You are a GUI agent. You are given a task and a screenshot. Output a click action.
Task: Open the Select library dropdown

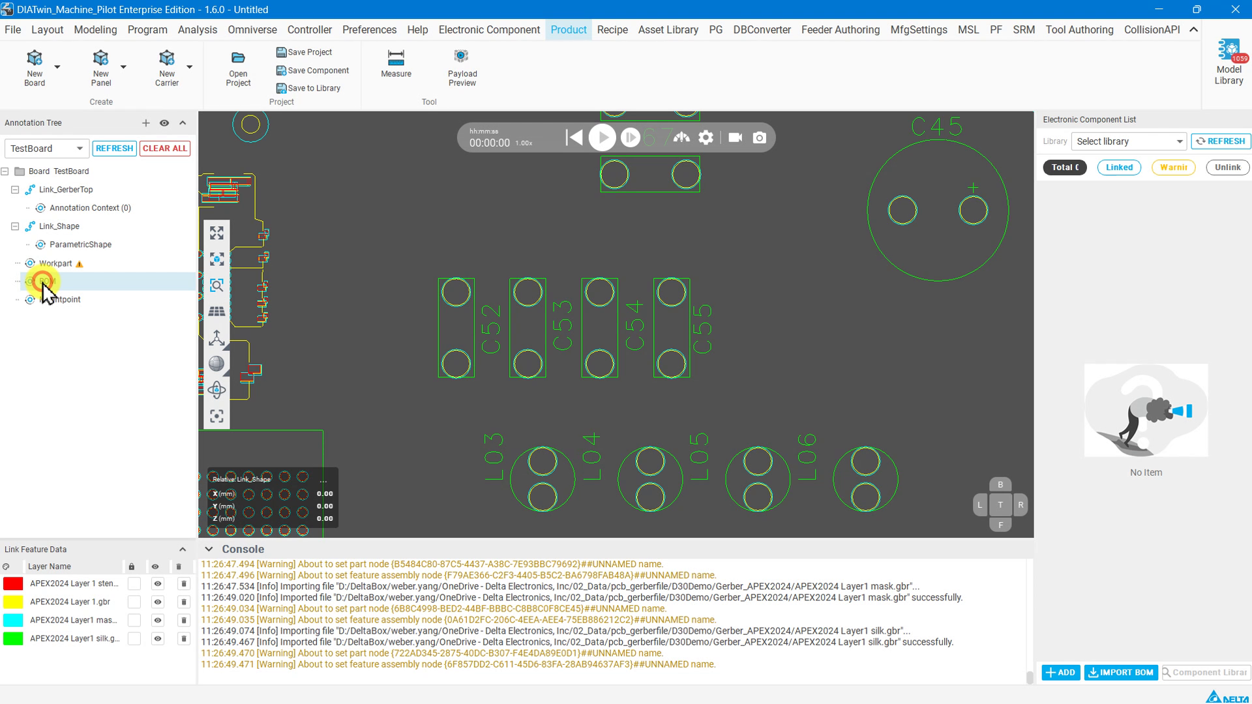click(x=1129, y=141)
